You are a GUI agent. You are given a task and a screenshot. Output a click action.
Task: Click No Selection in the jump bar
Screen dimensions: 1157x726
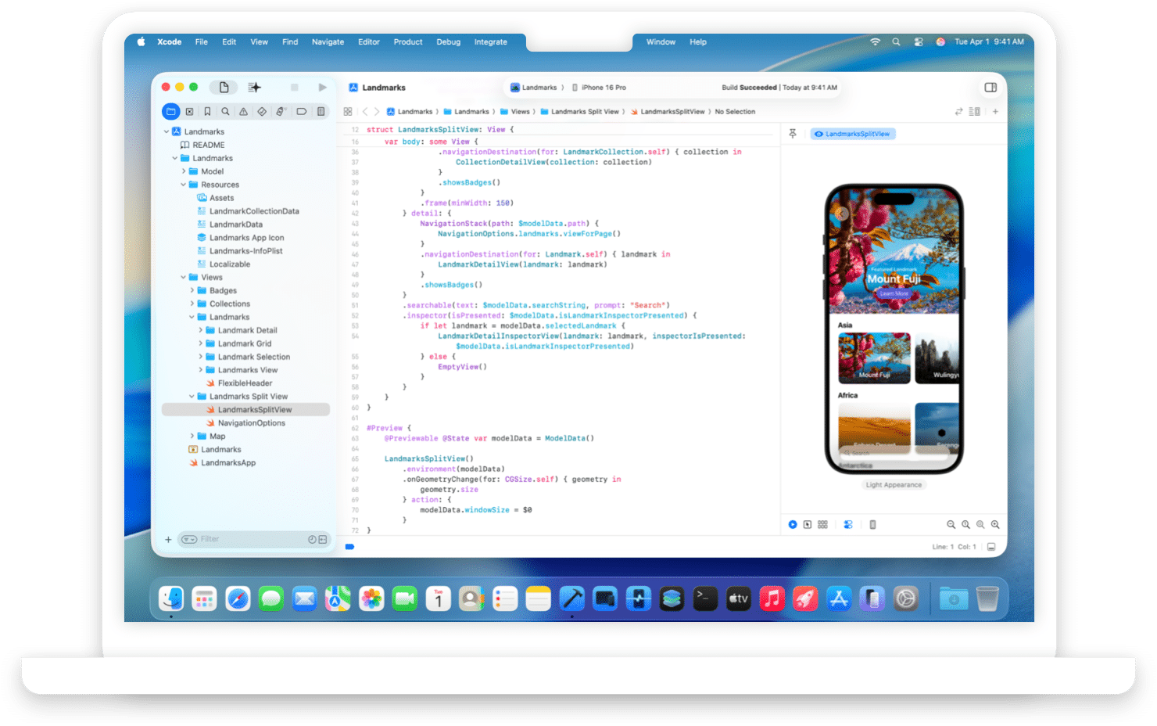(x=735, y=112)
